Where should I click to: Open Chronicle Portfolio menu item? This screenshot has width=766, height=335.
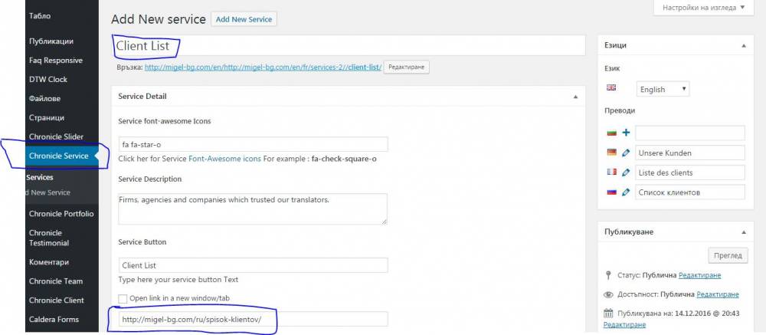[x=62, y=214]
